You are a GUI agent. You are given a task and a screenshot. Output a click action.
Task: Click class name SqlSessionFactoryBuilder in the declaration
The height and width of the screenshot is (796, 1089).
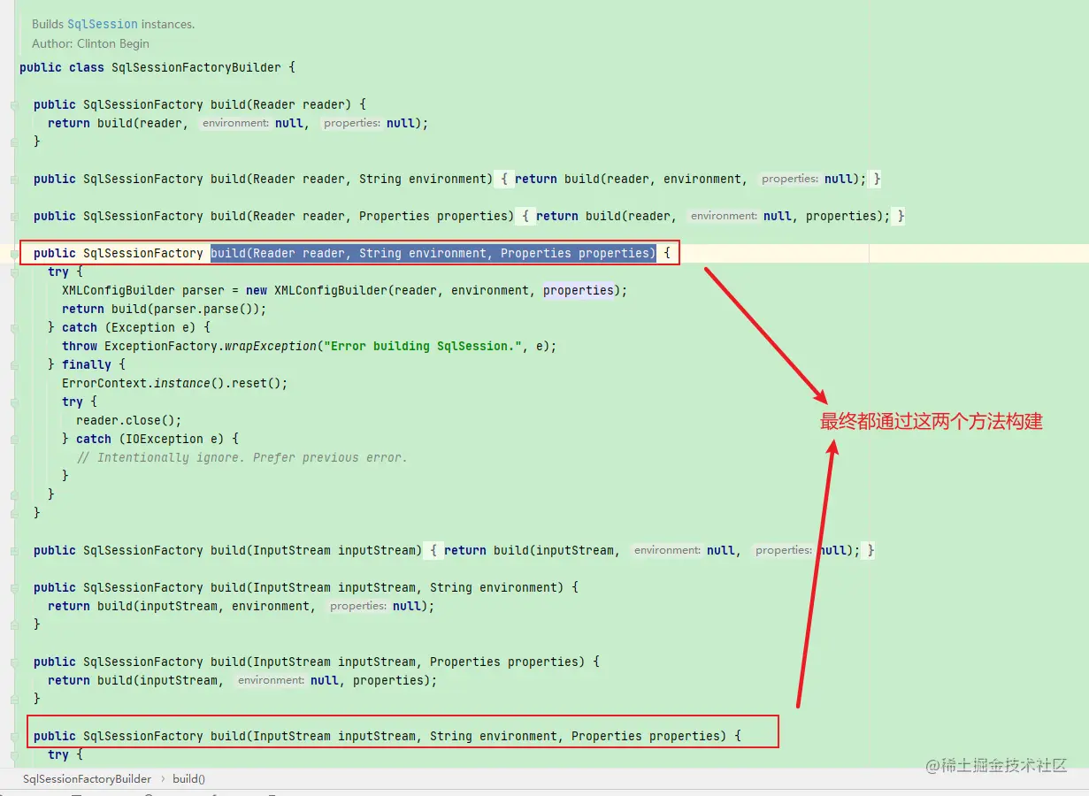coord(196,67)
